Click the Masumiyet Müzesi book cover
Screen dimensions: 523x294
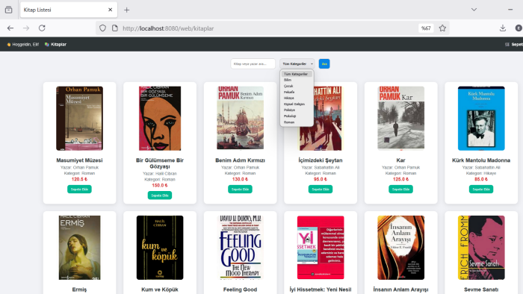click(79, 118)
